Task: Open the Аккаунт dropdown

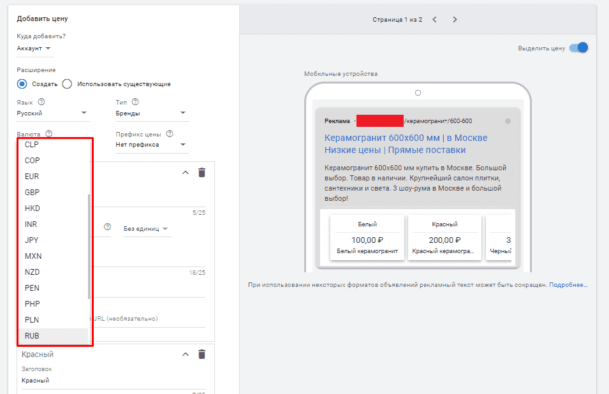Action: click(34, 48)
